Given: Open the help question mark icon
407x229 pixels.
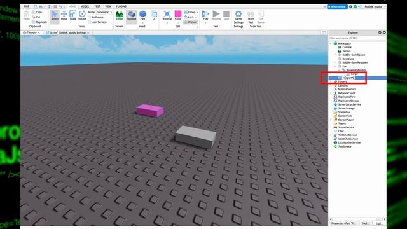Looking at the screenshot, I should (x=350, y=6).
